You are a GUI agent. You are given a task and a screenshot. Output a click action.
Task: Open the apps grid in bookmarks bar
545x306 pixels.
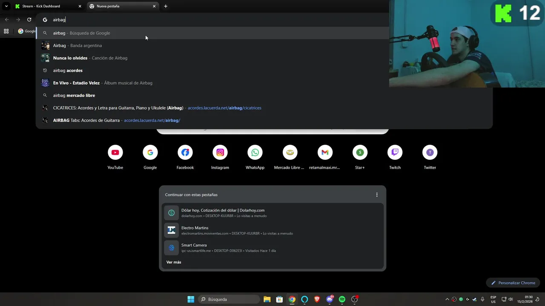click(6, 31)
